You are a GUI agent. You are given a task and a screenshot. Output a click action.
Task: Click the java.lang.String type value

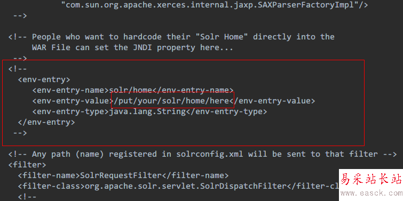(147, 111)
